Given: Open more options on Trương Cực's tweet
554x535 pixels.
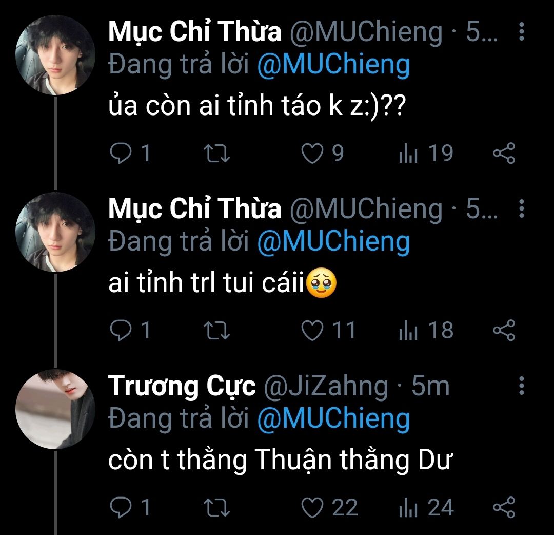Looking at the screenshot, I should click(x=521, y=386).
